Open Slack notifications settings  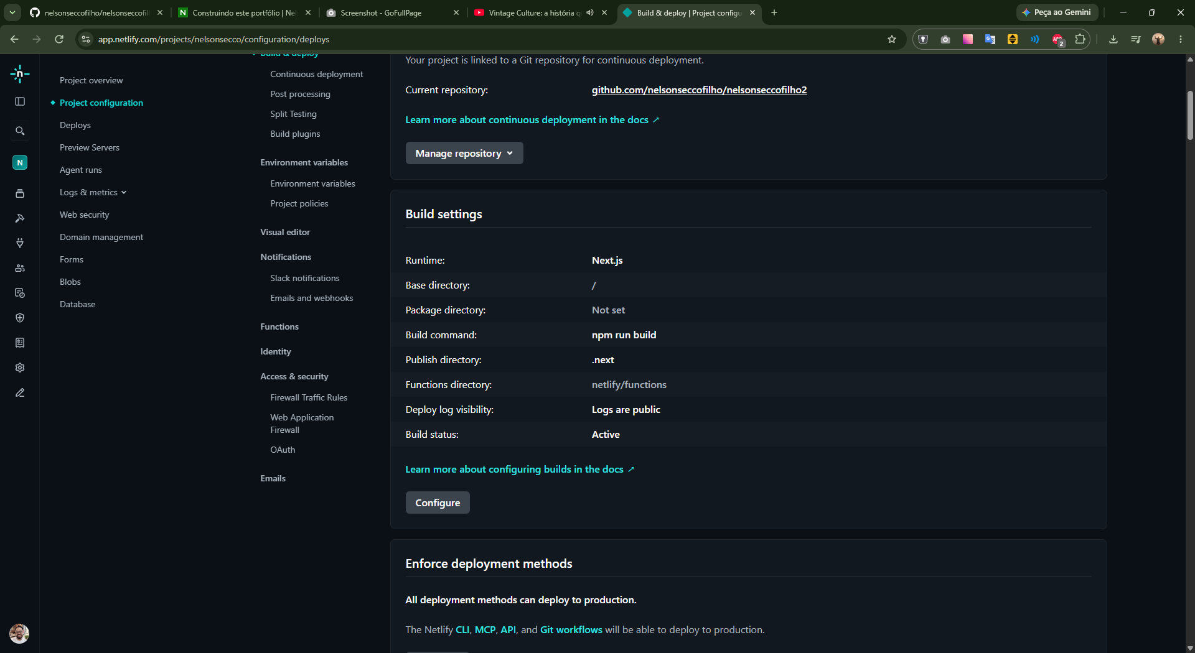point(304,278)
